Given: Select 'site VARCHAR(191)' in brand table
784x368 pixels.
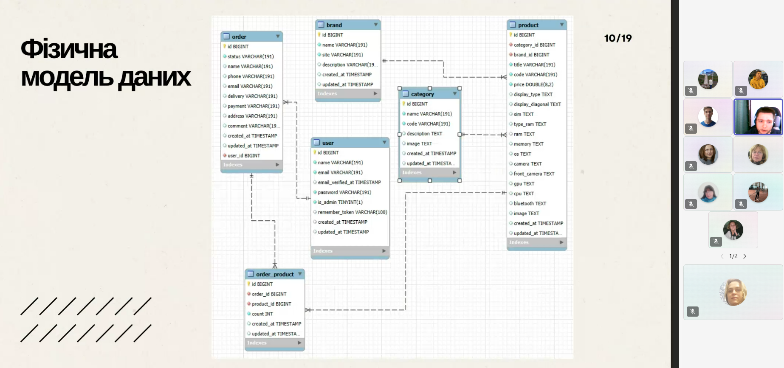Looking at the screenshot, I should pyautogui.click(x=342, y=55).
